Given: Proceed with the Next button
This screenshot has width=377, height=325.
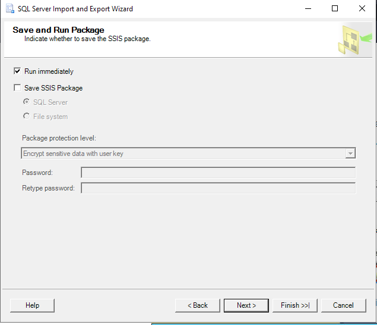Looking at the screenshot, I should 246,305.
